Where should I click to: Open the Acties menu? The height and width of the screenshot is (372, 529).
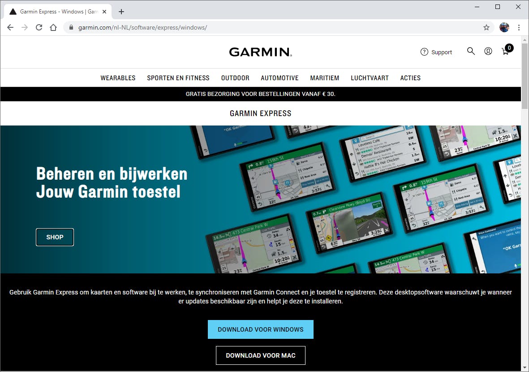410,78
